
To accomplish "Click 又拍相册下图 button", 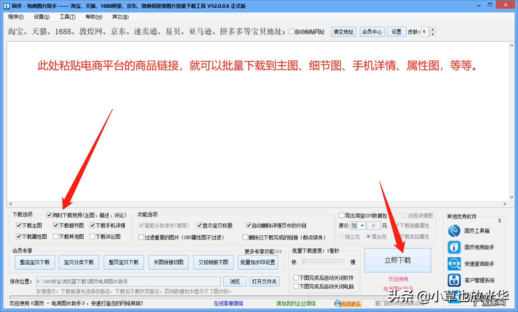I will [213, 262].
